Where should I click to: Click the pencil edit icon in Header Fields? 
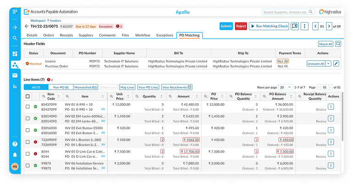(336, 63)
